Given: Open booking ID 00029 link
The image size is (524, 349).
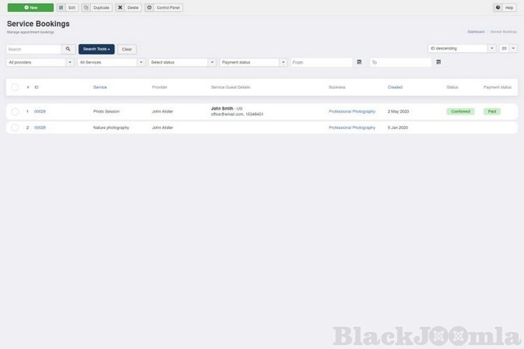Looking at the screenshot, I should point(40,111).
